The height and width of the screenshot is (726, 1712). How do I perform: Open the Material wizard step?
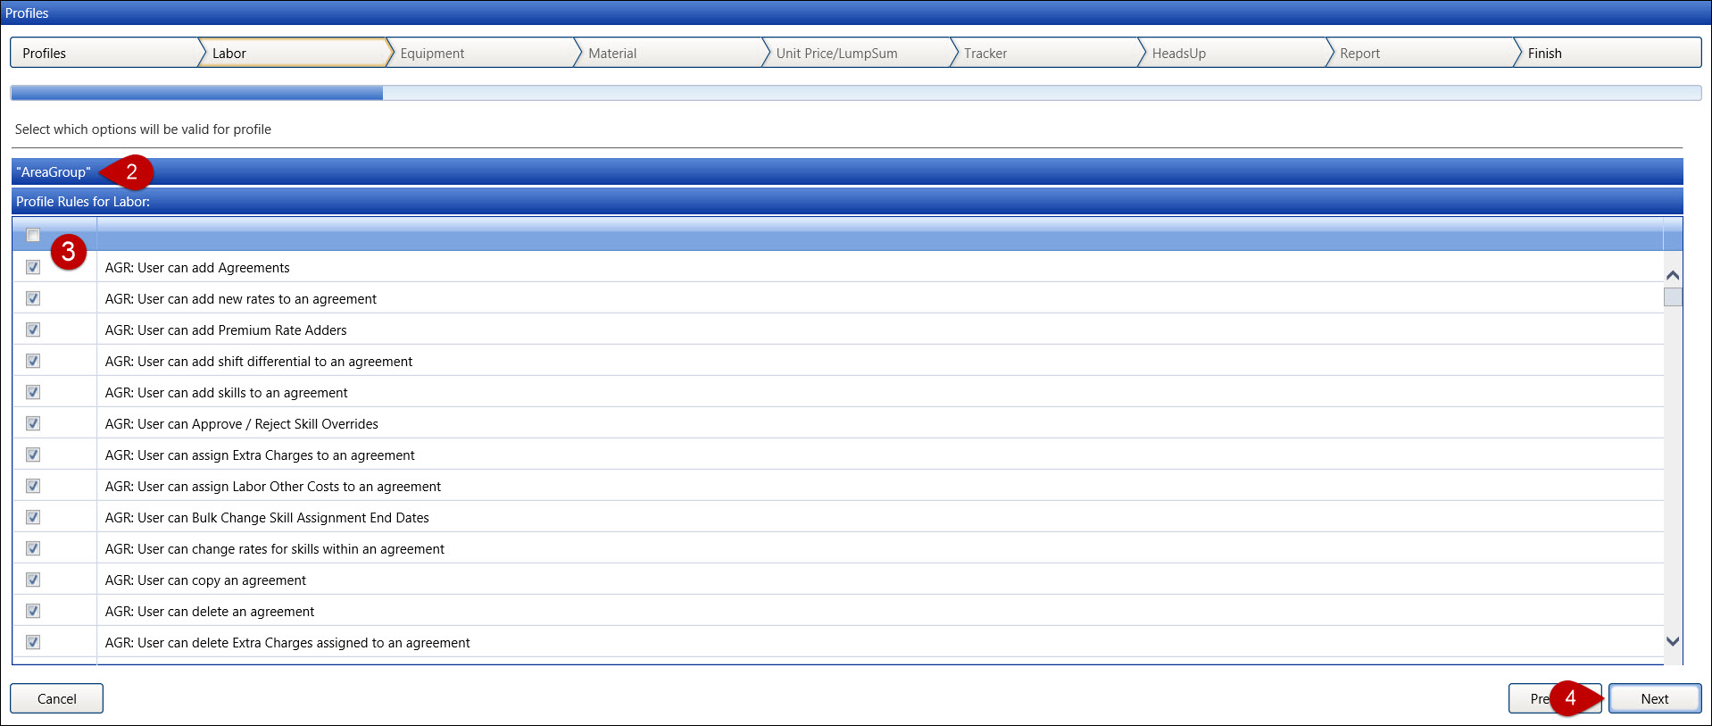click(x=612, y=54)
